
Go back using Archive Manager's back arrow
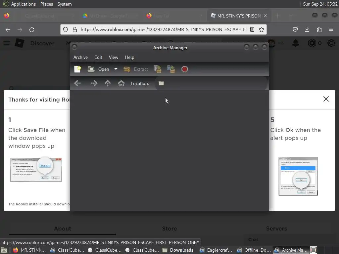coord(77,83)
